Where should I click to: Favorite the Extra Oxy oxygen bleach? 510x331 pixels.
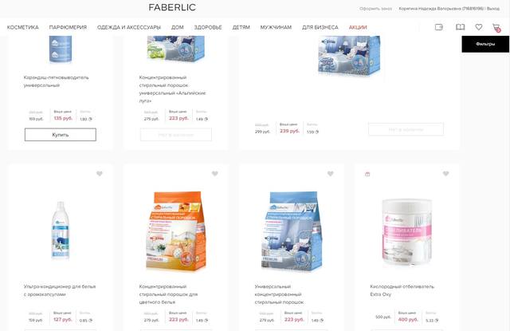pos(446,174)
